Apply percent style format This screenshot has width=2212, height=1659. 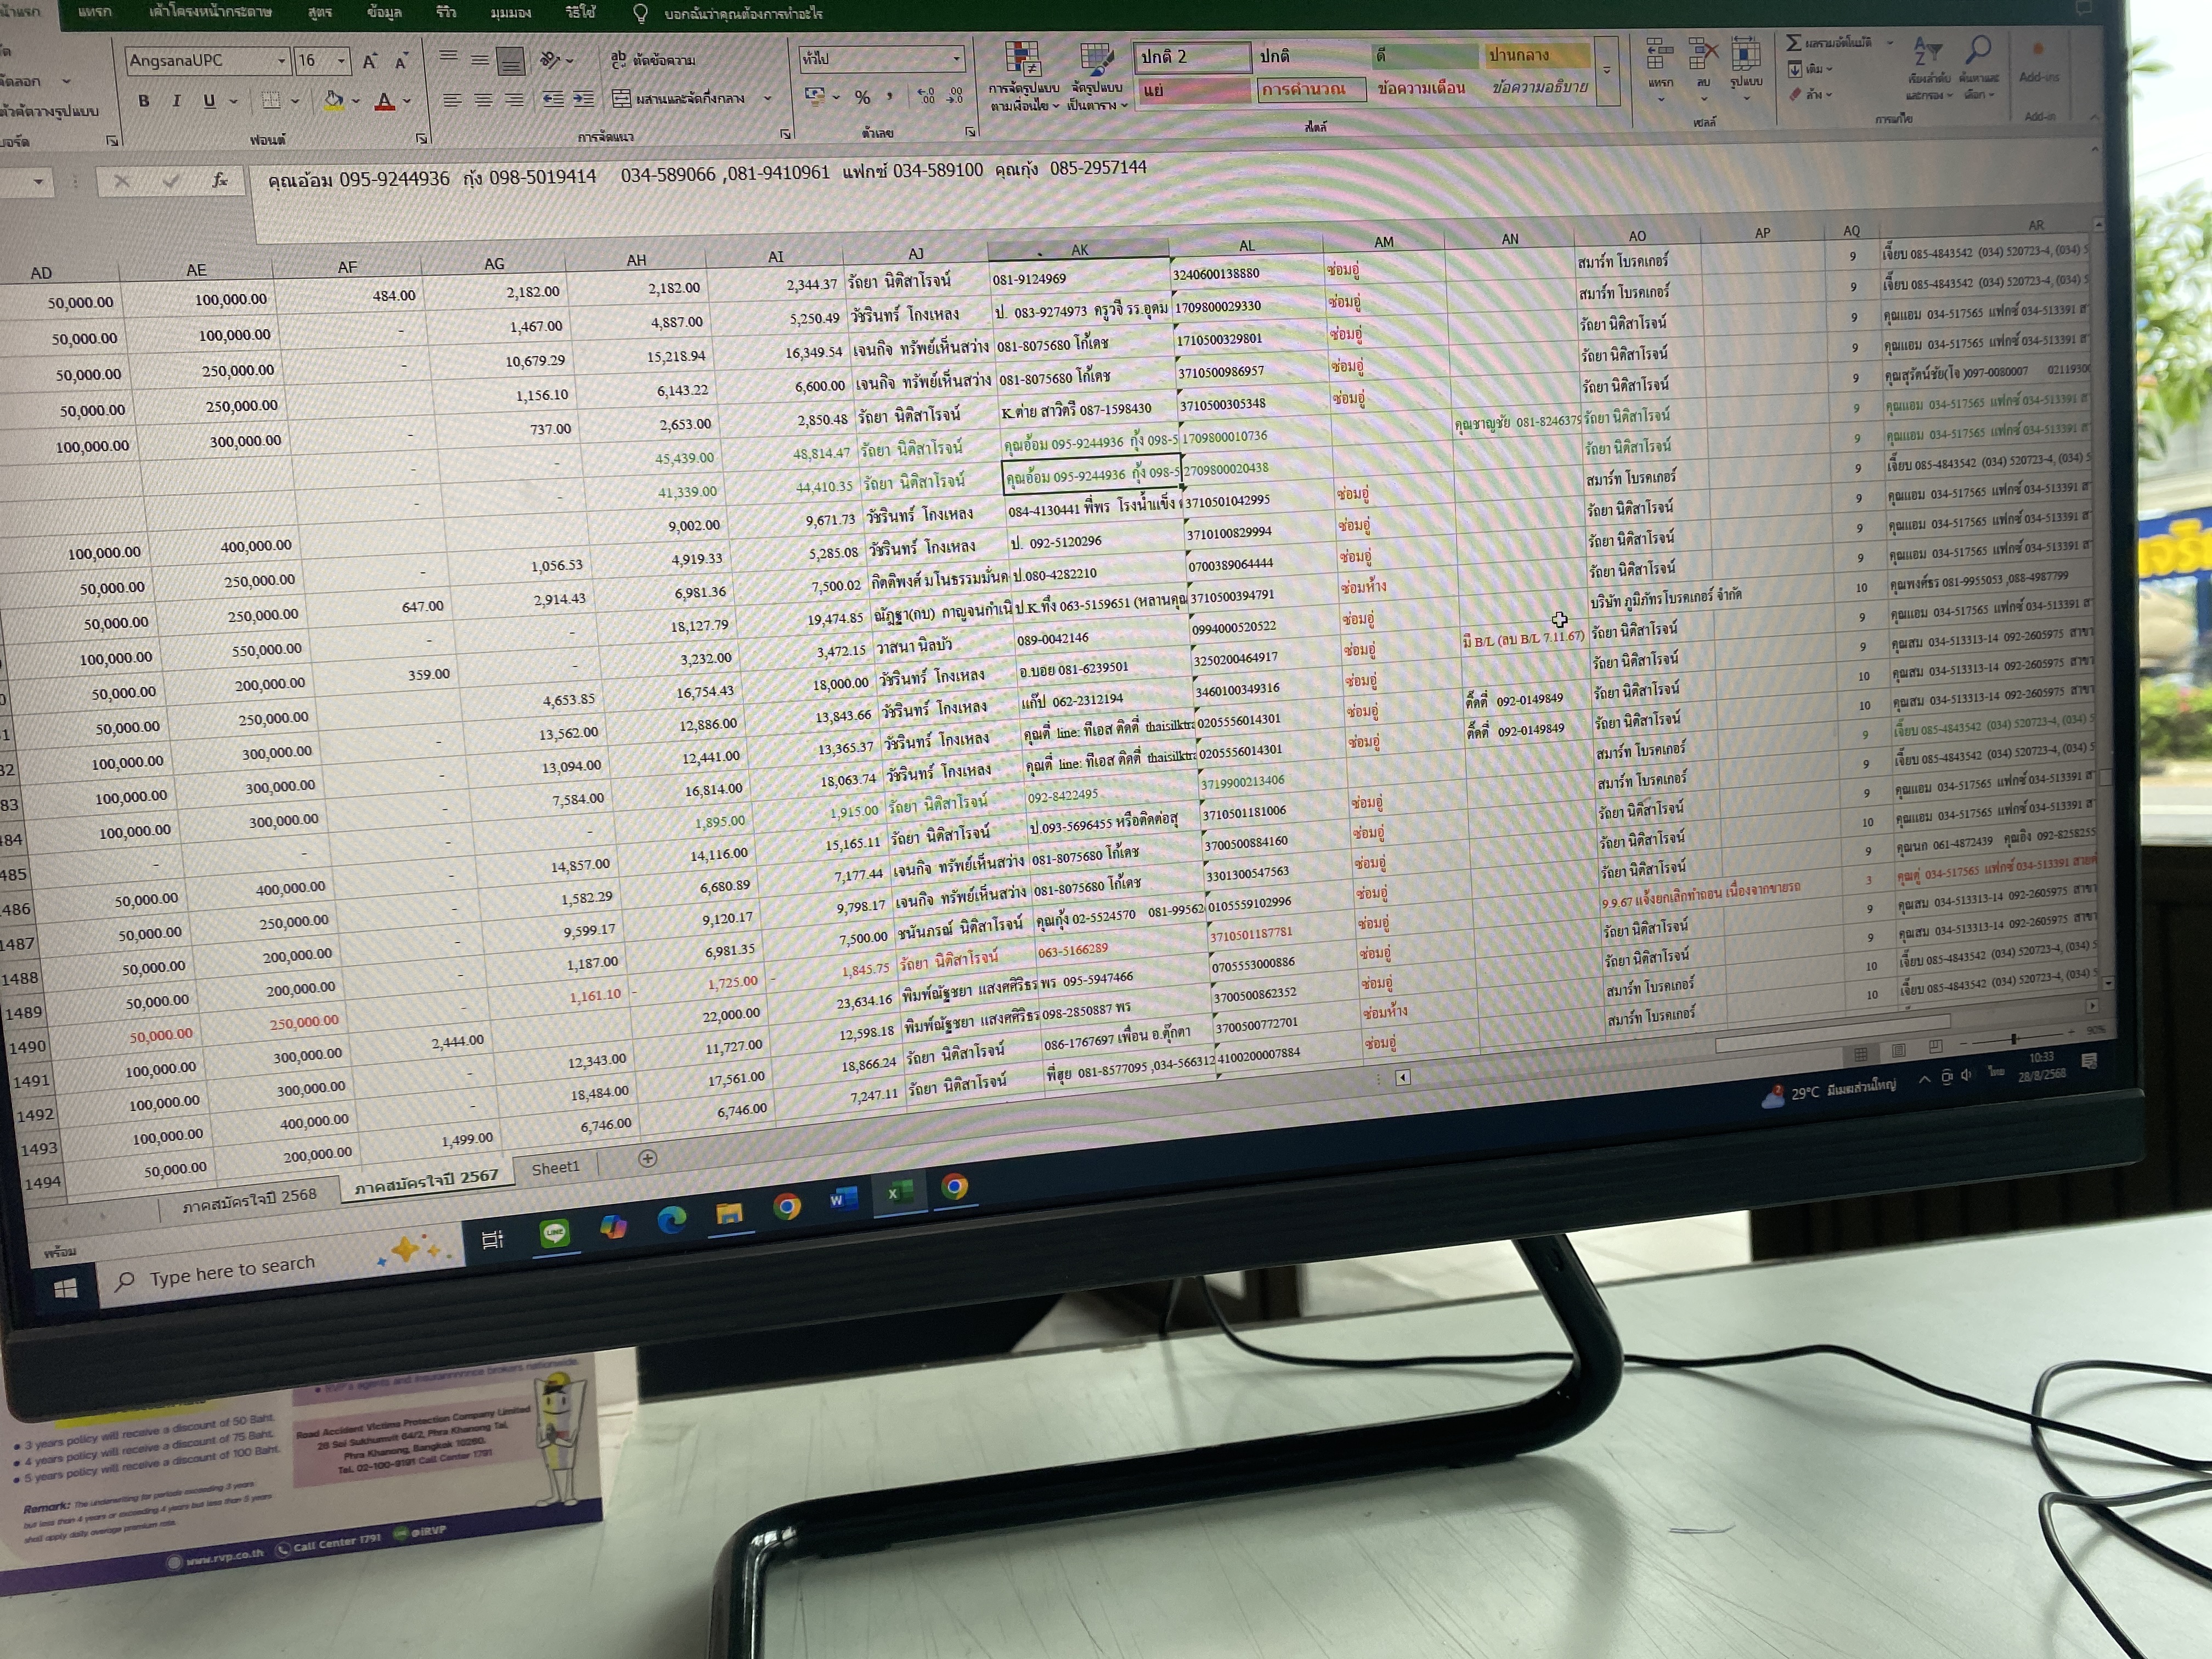862,97
